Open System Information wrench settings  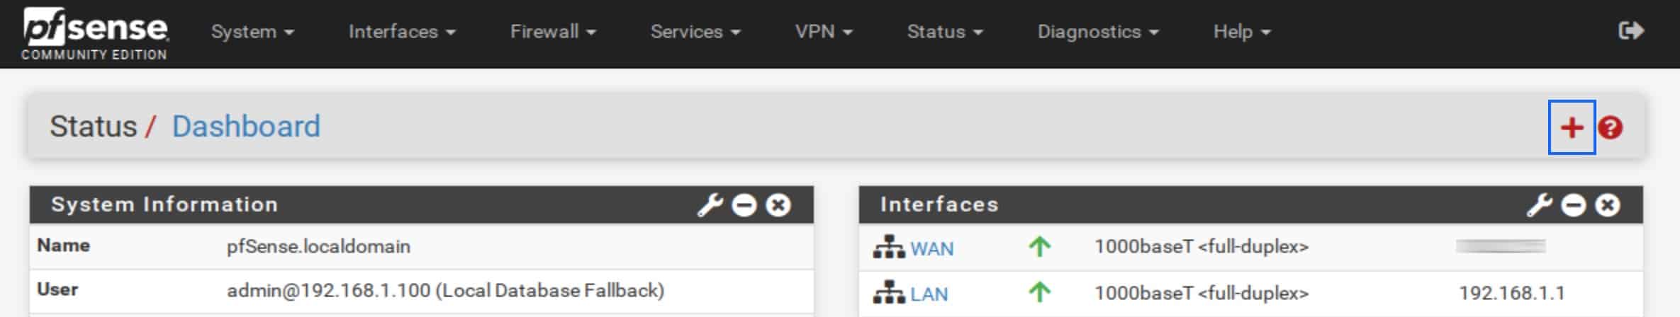[x=710, y=205]
